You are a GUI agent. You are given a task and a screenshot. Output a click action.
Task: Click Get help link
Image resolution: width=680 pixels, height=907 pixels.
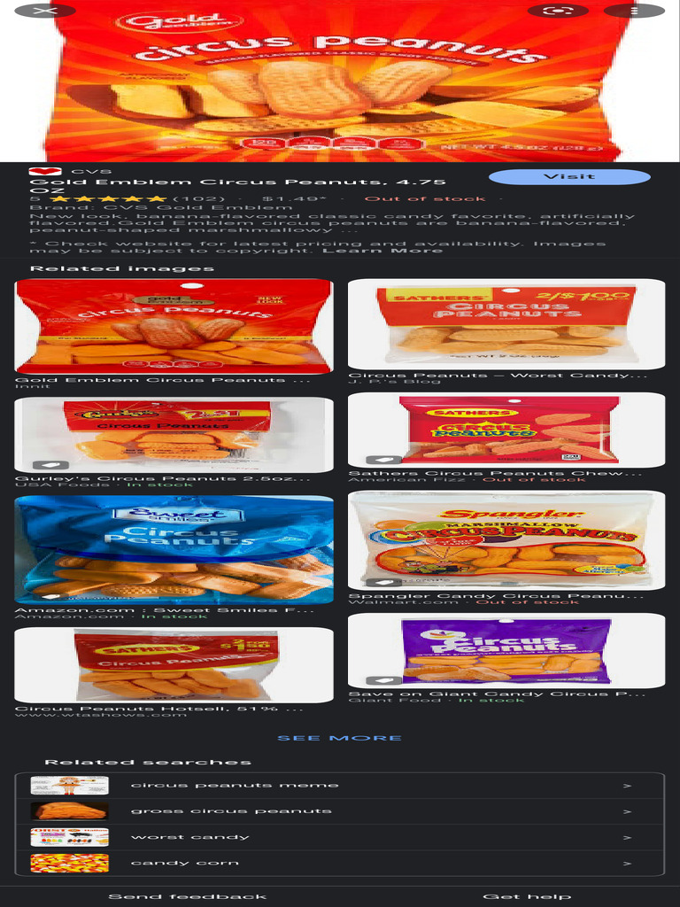point(527,896)
